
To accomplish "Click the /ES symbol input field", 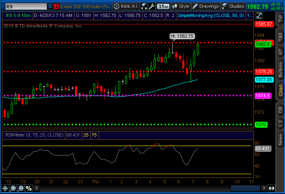I will tap(26, 7).
